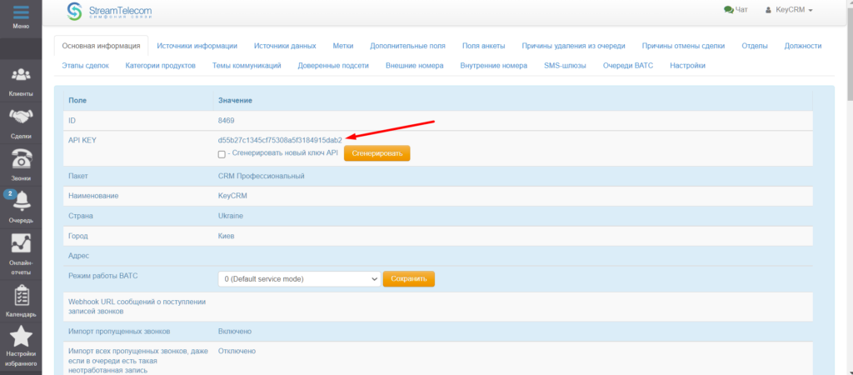Open Настройки избранного star icon

click(21, 338)
